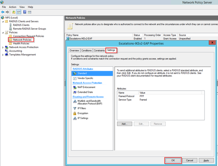This screenshot has height=166, width=218.
Task: Click Add... to add an attribute
Action: [125, 124]
